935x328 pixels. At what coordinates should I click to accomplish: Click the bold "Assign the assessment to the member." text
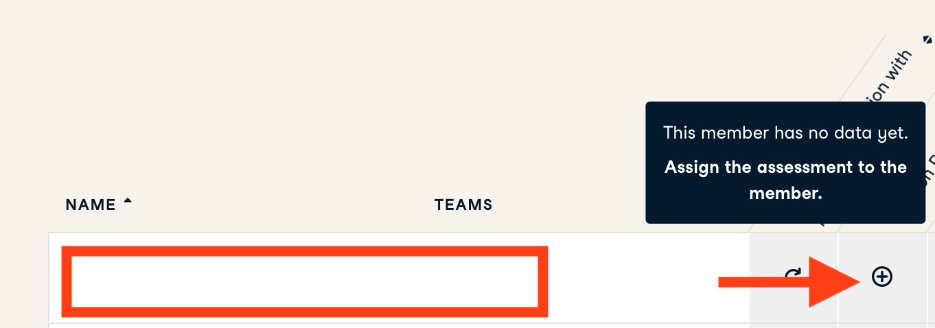[x=785, y=180]
